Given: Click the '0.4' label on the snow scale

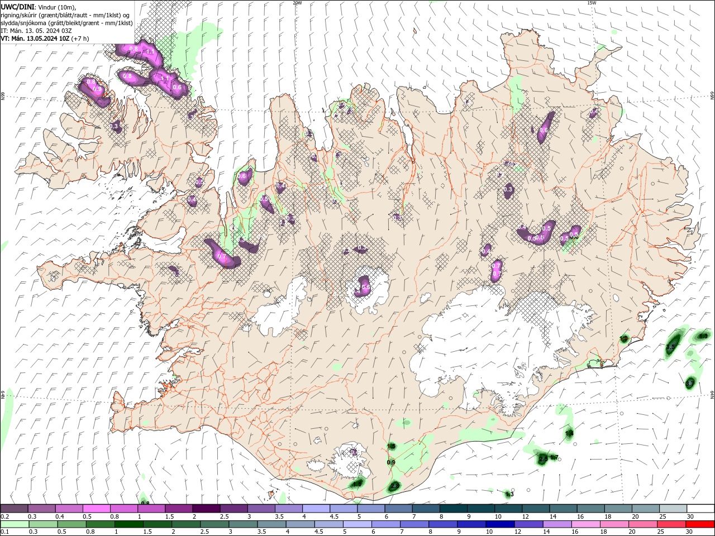Looking at the screenshot, I should 60,517.
